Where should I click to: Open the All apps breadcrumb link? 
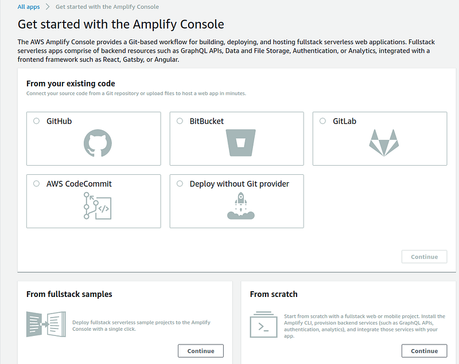29,7
